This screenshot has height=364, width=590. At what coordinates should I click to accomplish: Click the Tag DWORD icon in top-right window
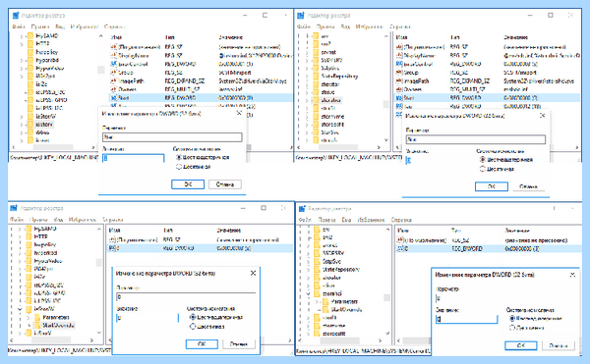coord(399,107)
